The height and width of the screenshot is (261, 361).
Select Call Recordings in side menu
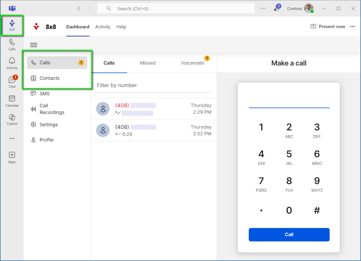(x=52, y=109)
